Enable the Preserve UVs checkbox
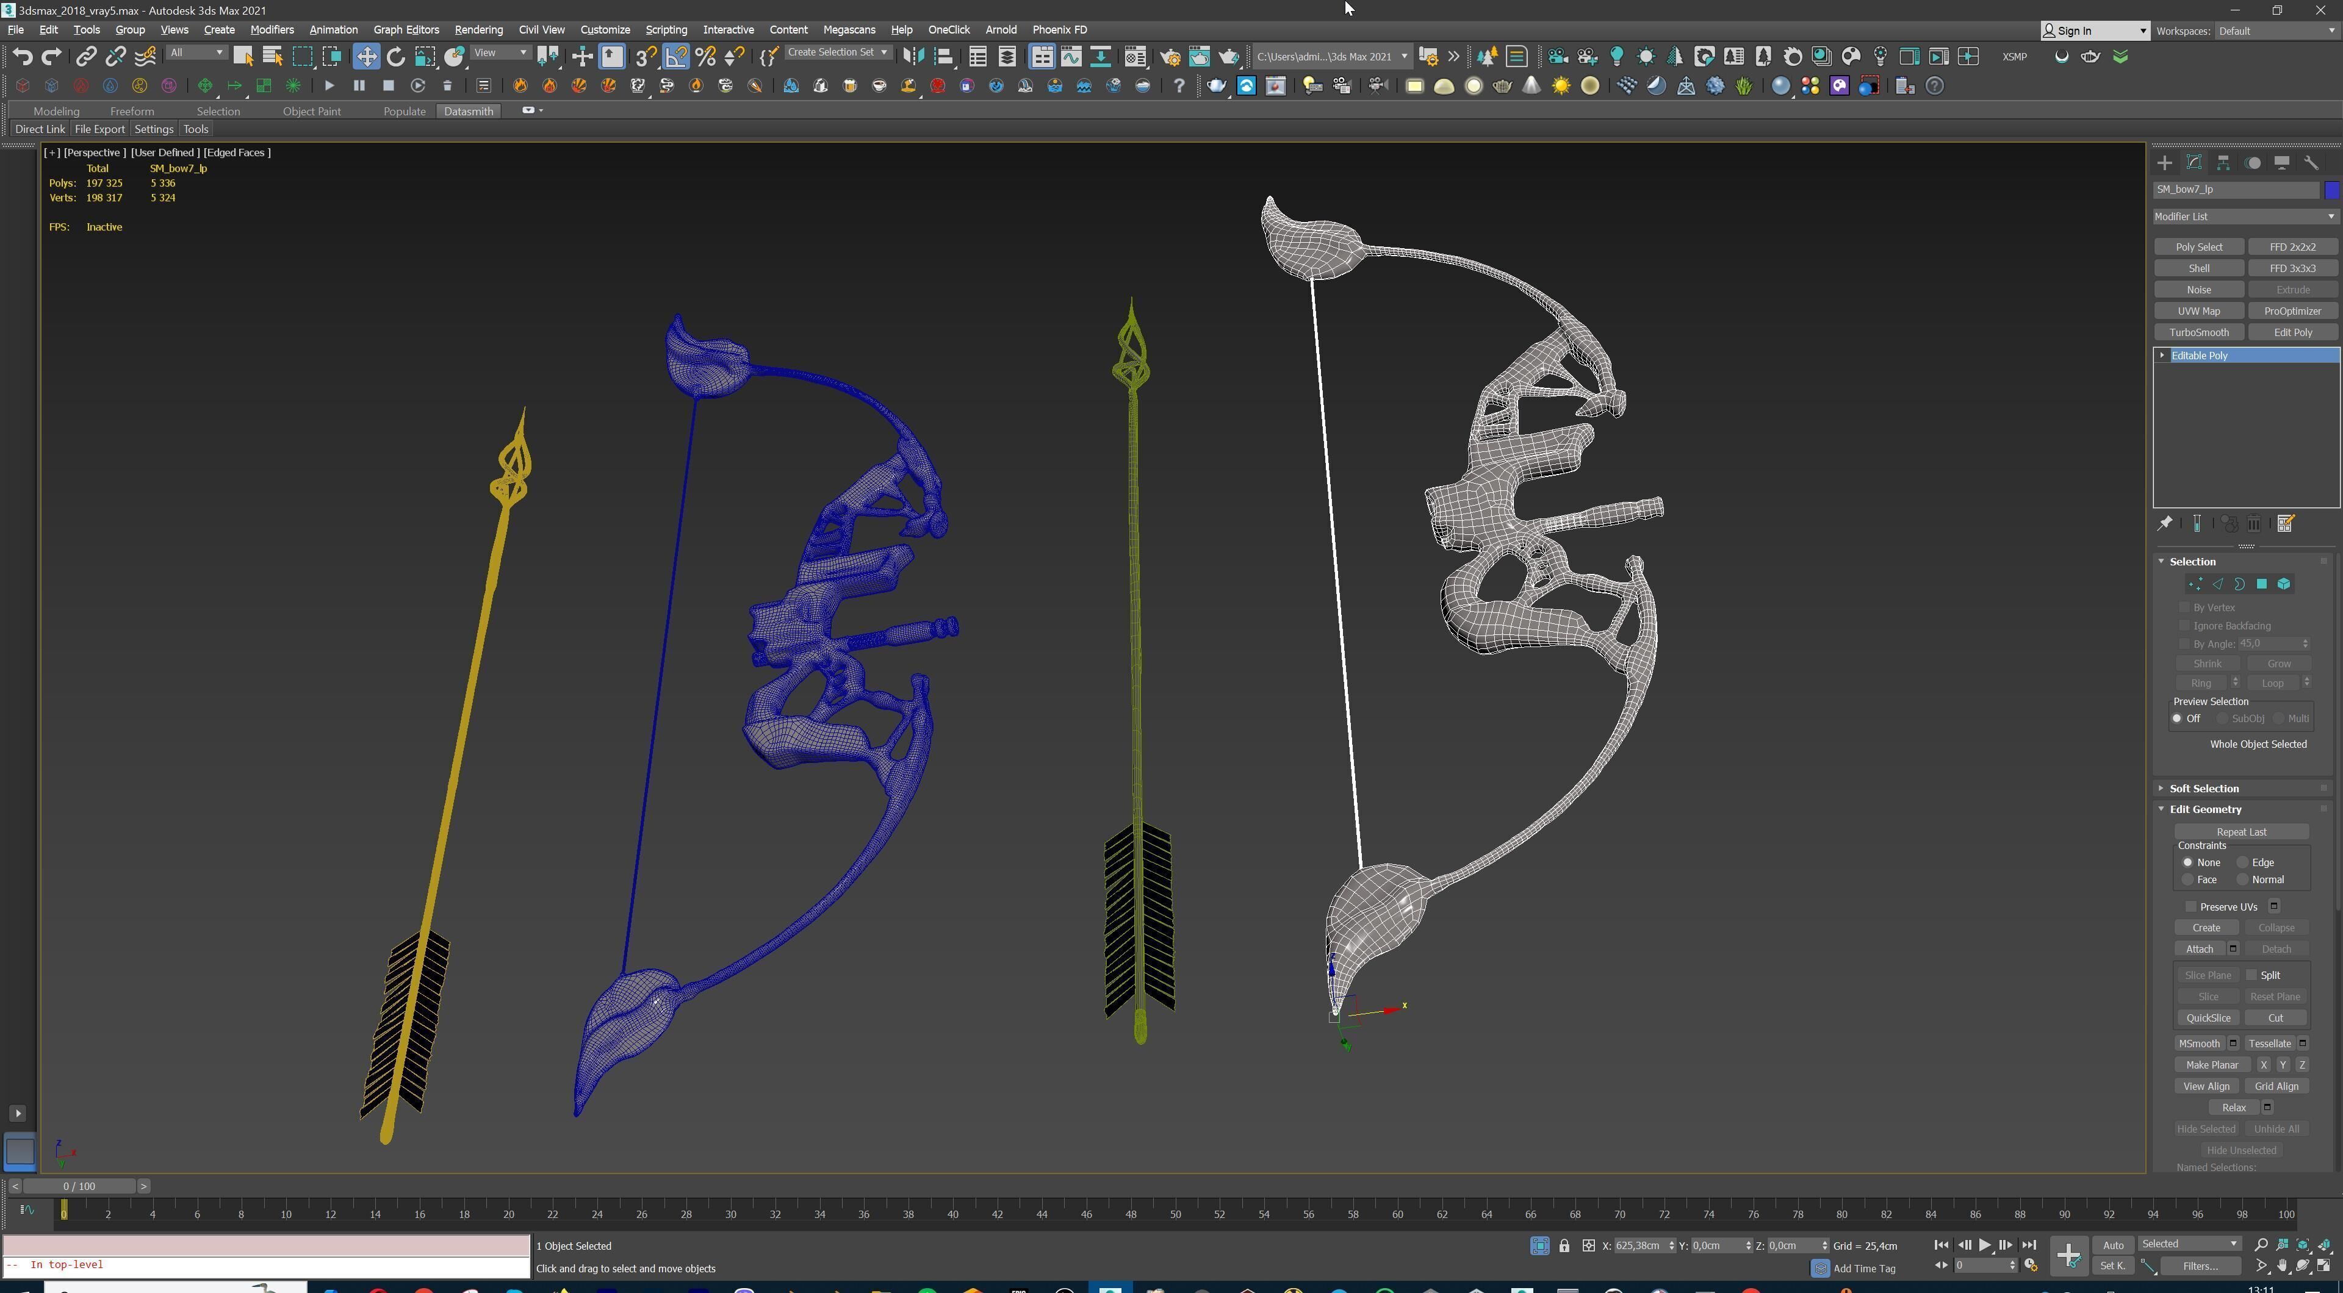Viewport: 2343px width, 1293px height. tap(2191, 906)
